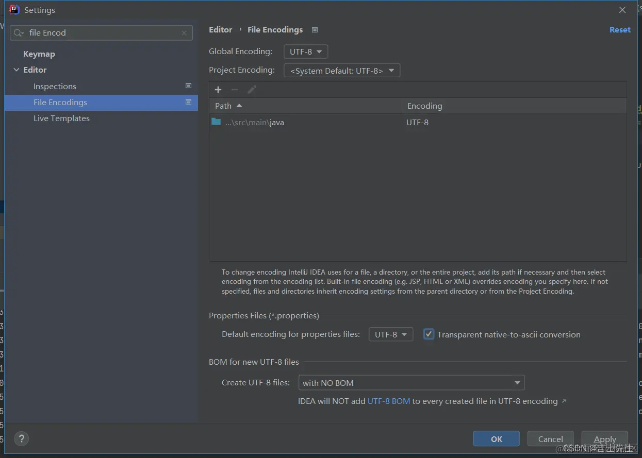Click the project-level icon next to File Encodings row

click(x=188, y=102)
